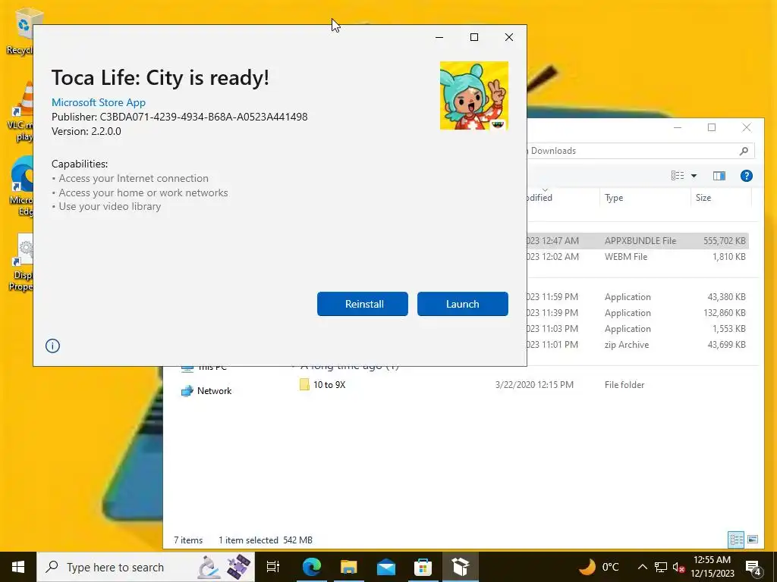Select the Application row sized 1,553 KB
This screenshot has width=777, height=582.
[637, 329]
